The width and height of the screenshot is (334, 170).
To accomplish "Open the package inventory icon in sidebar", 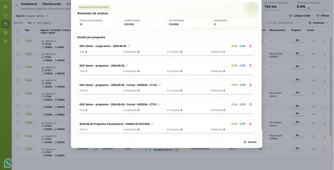I will click(x=6, y=33).
